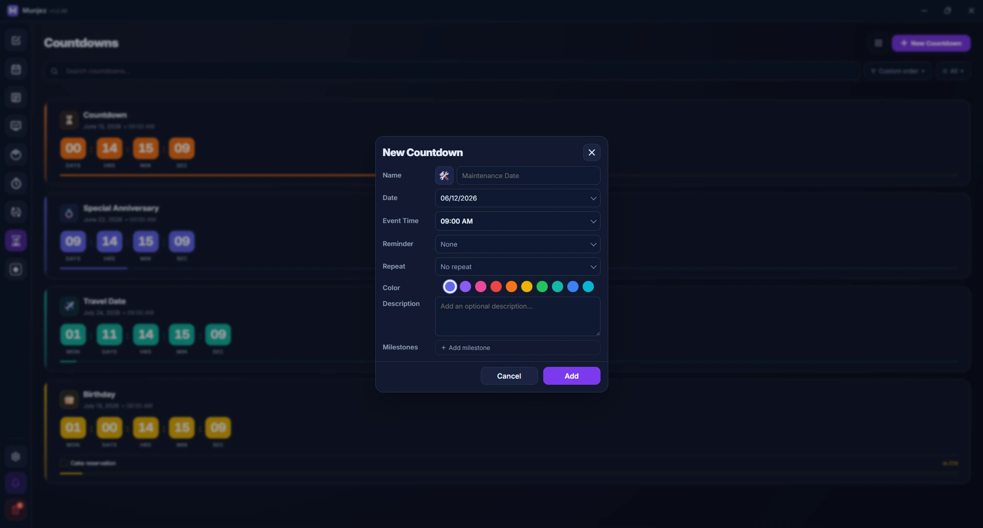Image resolution: width=983 pixels, height=528 pixels.
Task: Select the green color swatch
Action: pyautogui.click(x=542, y=287)
